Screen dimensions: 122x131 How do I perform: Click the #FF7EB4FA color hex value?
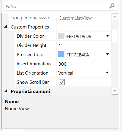click(x=77, y=55)
